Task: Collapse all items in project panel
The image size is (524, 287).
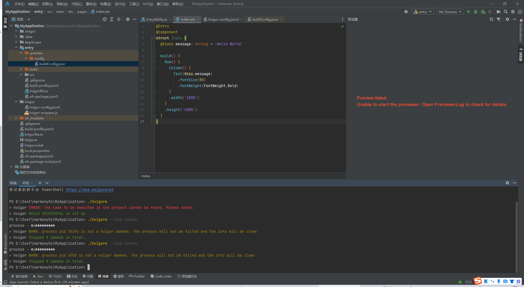Action: 119,19
